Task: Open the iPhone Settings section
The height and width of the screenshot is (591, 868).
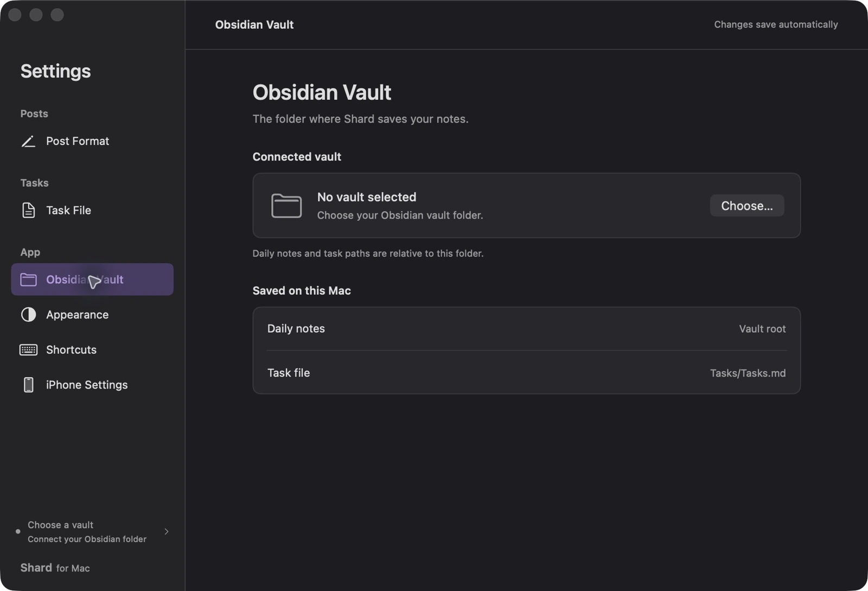Action: pyautogui.click(x=92, y=385)
